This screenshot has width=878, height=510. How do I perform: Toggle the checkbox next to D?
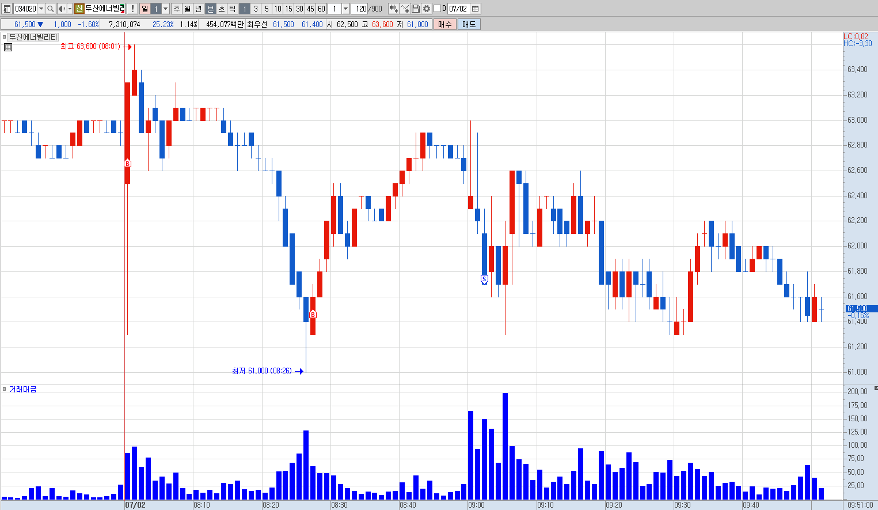click(437, 9)
